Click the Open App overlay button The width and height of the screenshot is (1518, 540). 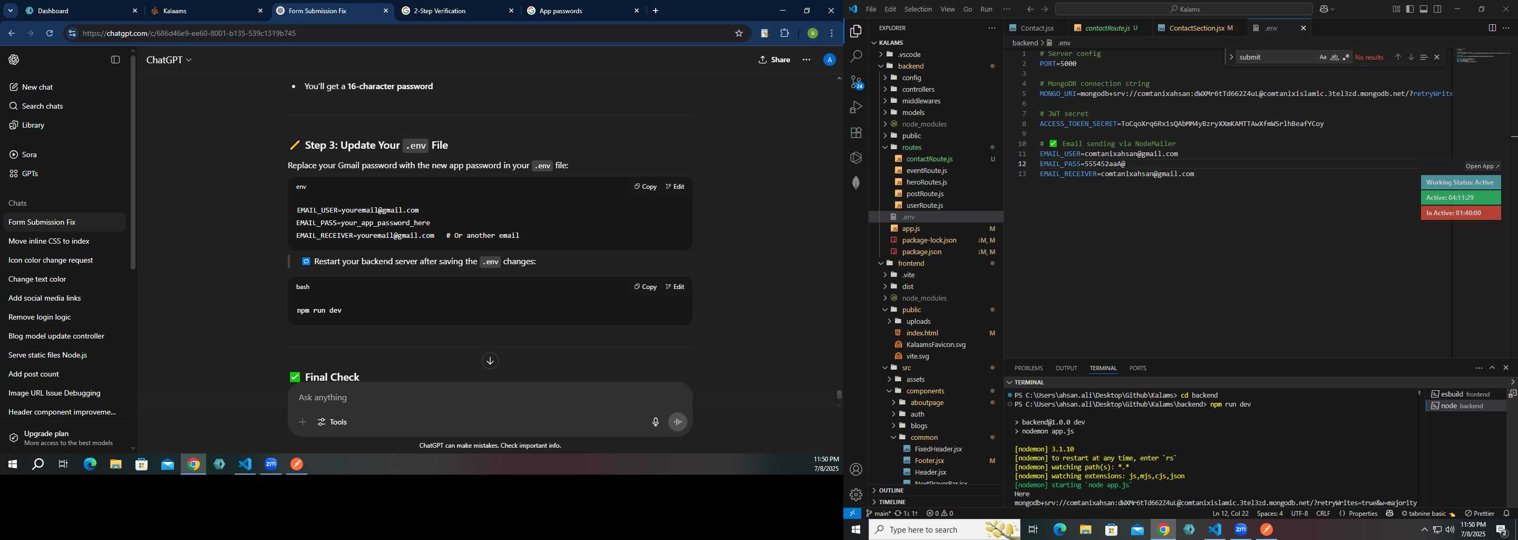(1483, 166)
